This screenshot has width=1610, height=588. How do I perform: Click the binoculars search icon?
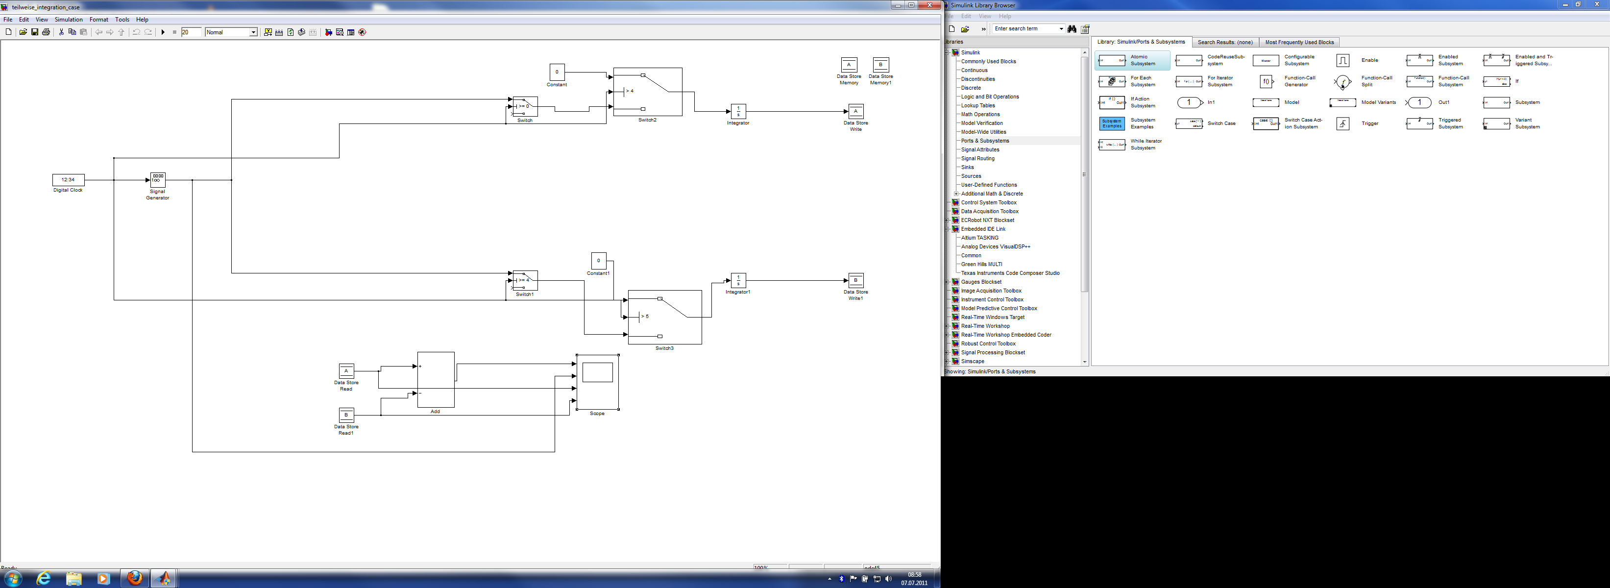click(1072, 29)
